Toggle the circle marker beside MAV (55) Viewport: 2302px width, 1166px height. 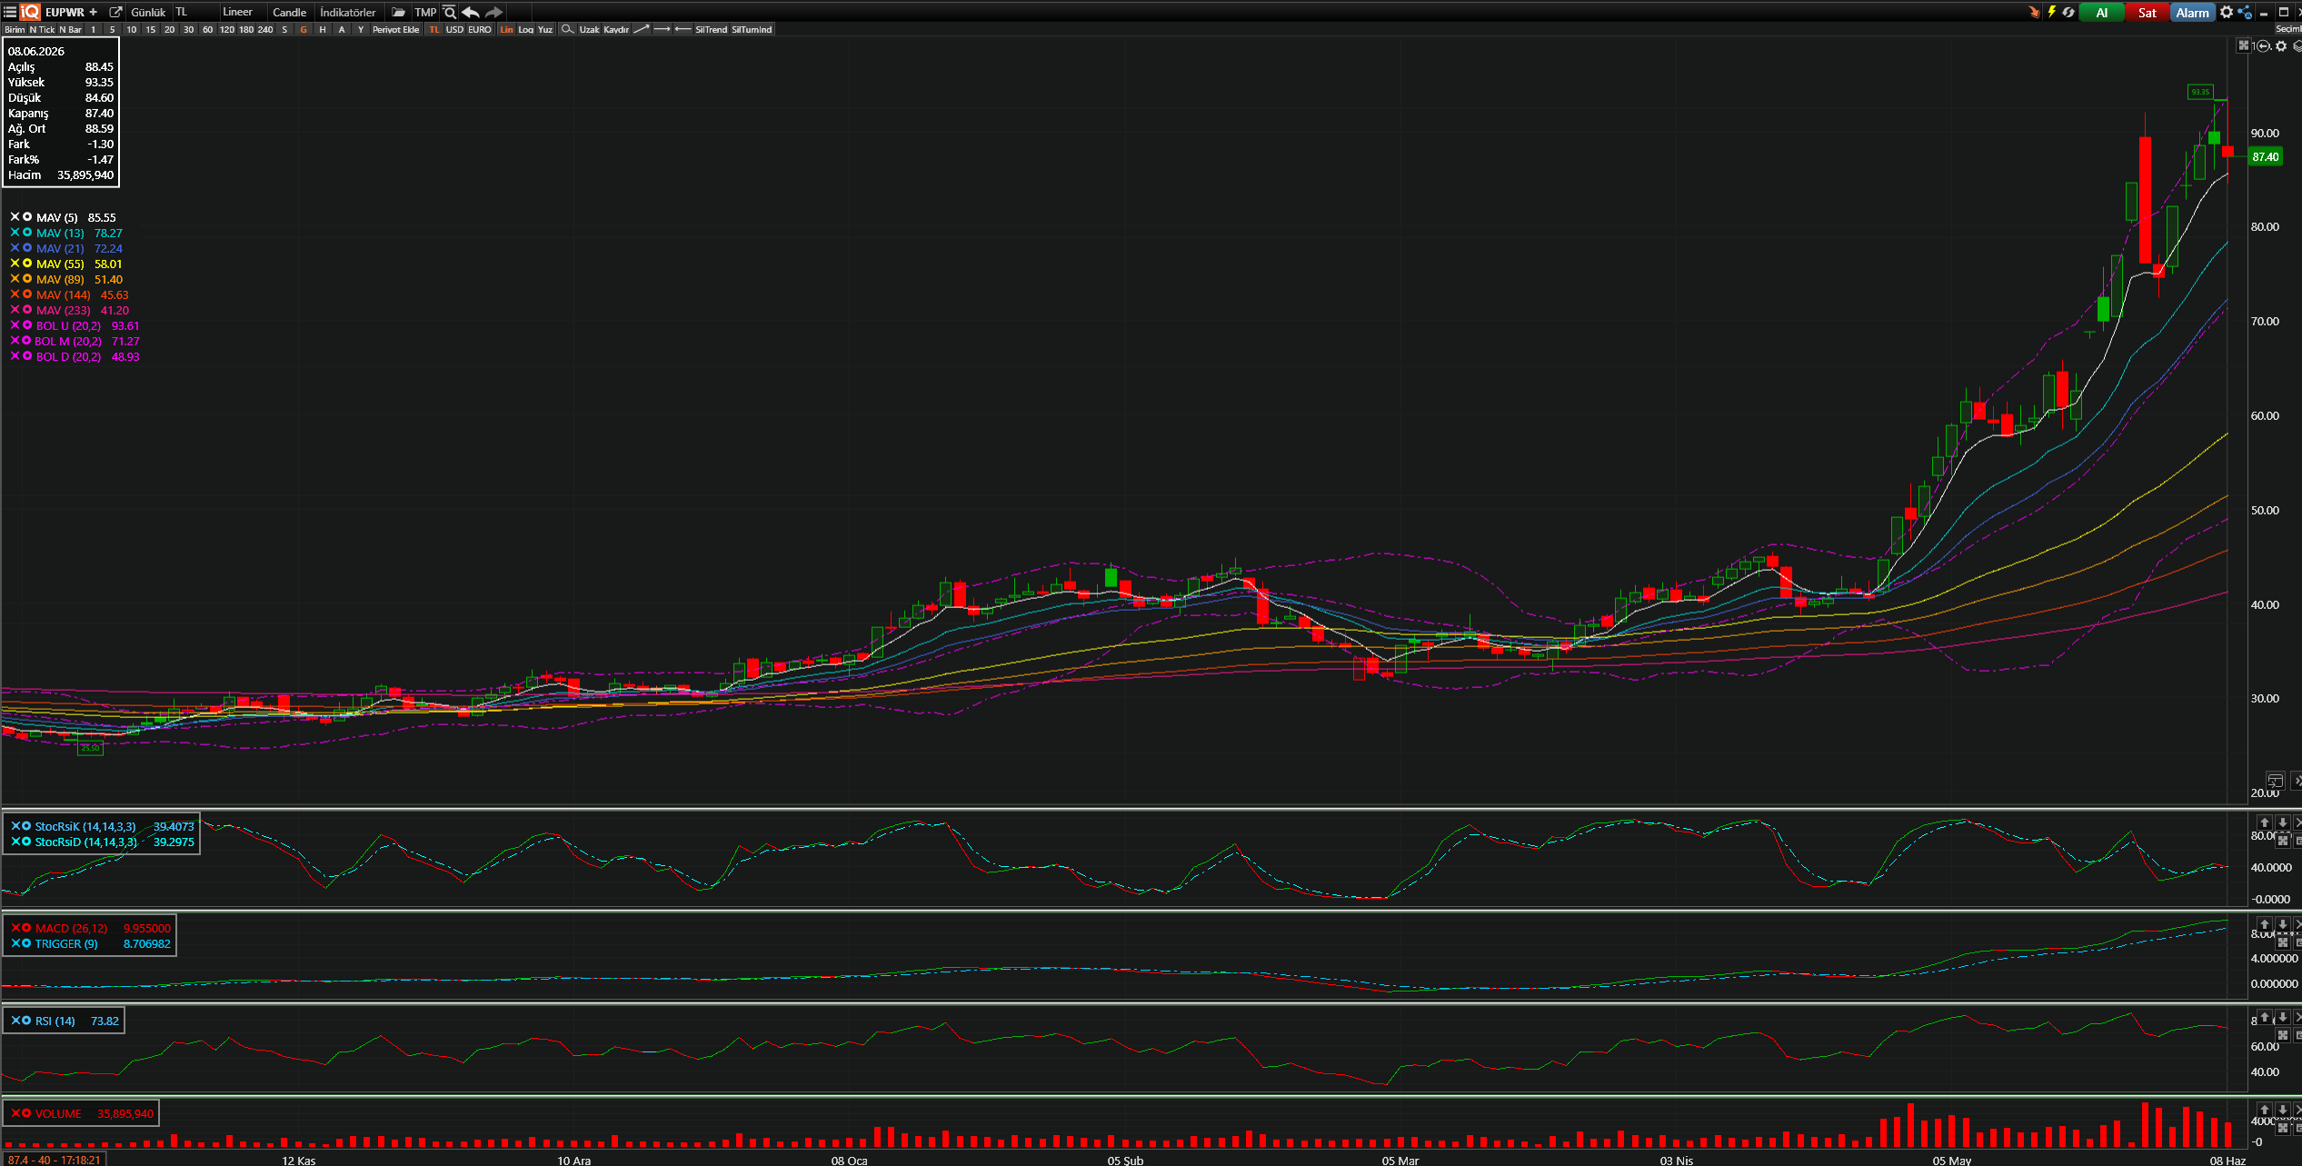[x=27, y=264]
